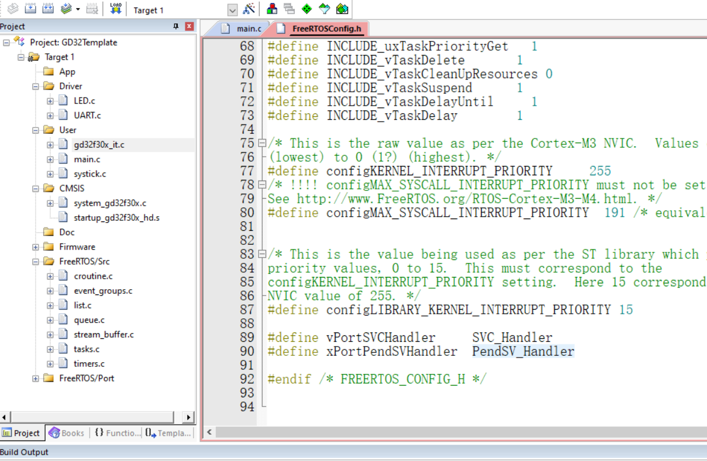Collapse the comment block at line 75
The width and height of the screenshot is (707, 461).
262,143
